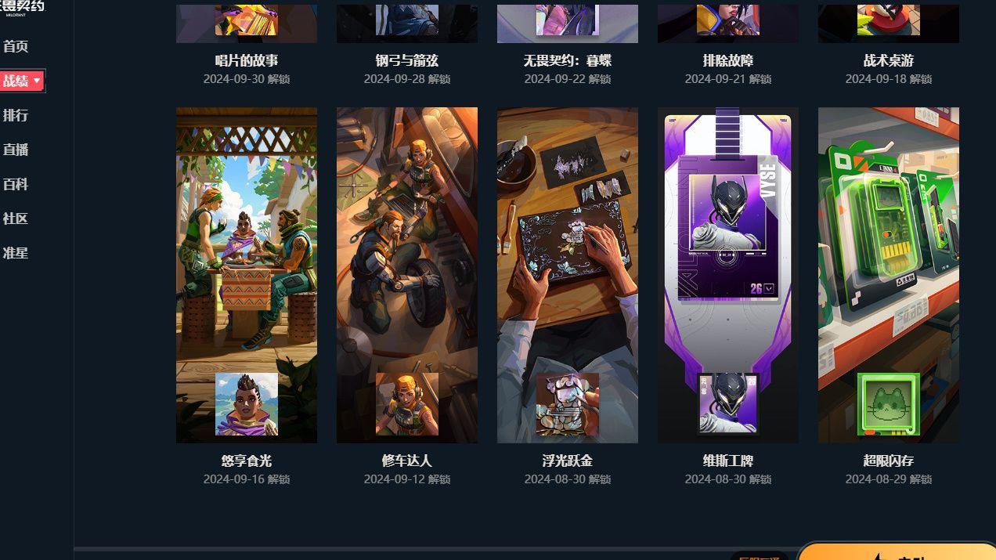Image resolution: width=996 pixels, height=560 pixels.
Task: Open the 首页 sidebar menu item
Action: tap(16, 46)
